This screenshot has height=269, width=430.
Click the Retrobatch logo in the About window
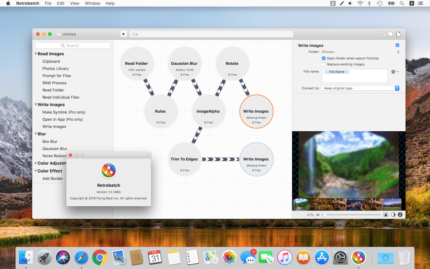point(108,171)
